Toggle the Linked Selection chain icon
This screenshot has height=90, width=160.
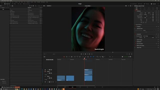85,57
